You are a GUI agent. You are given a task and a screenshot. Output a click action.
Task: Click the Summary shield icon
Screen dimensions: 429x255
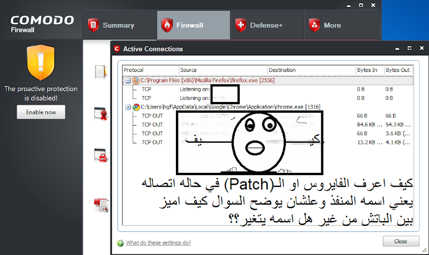[x=93, y=25]
